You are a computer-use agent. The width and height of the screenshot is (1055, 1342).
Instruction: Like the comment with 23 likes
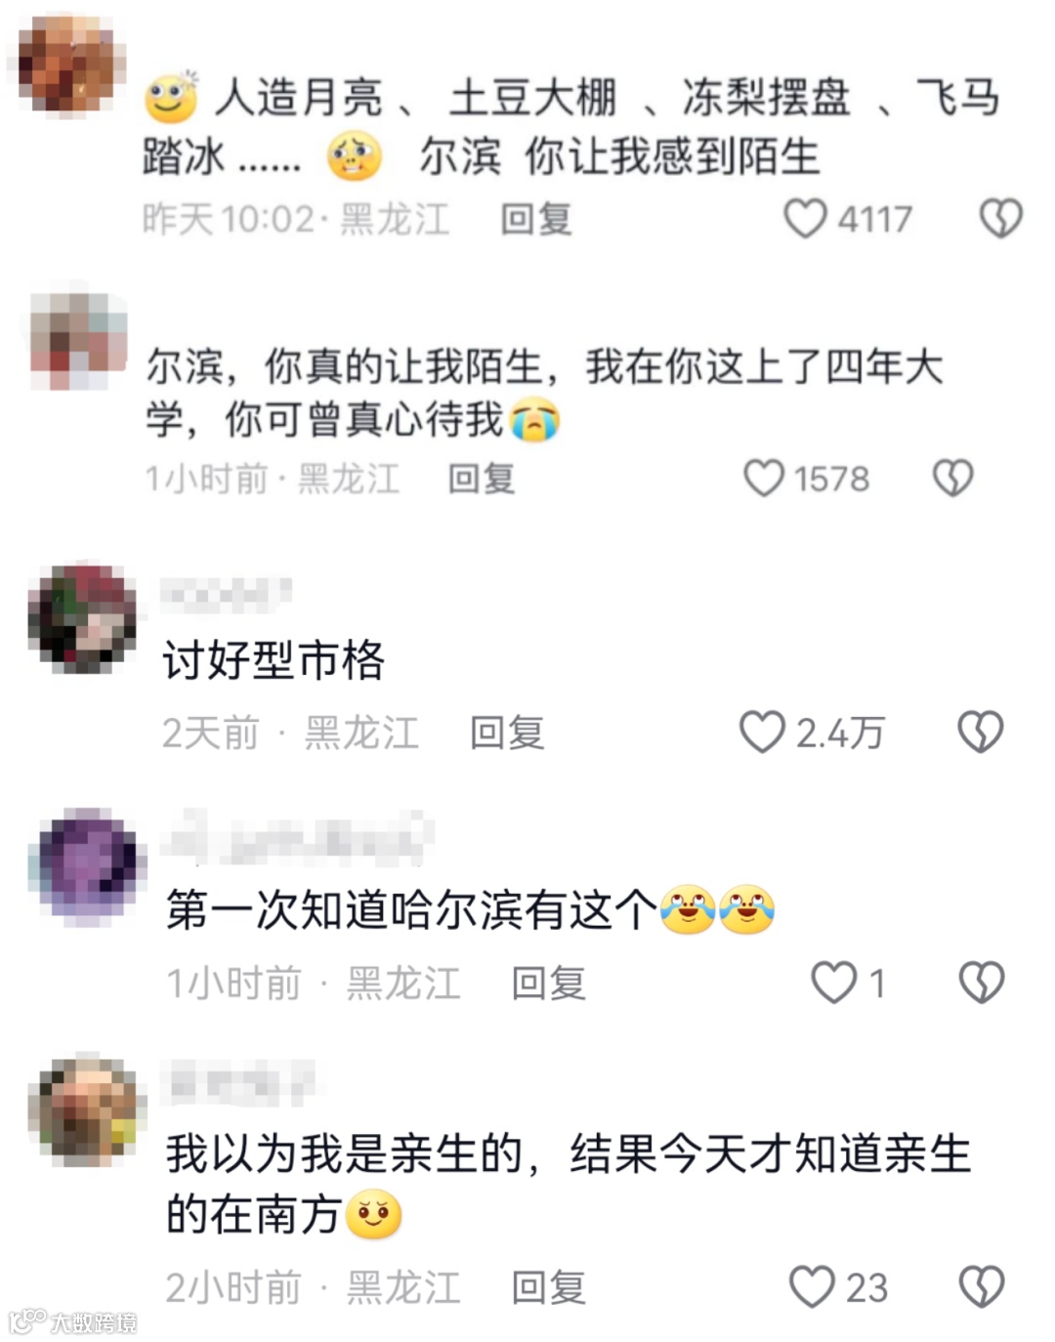[x=812, y=1286]
